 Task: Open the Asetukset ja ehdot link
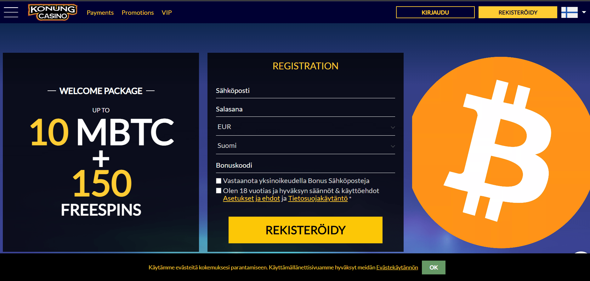click(251, 198)
